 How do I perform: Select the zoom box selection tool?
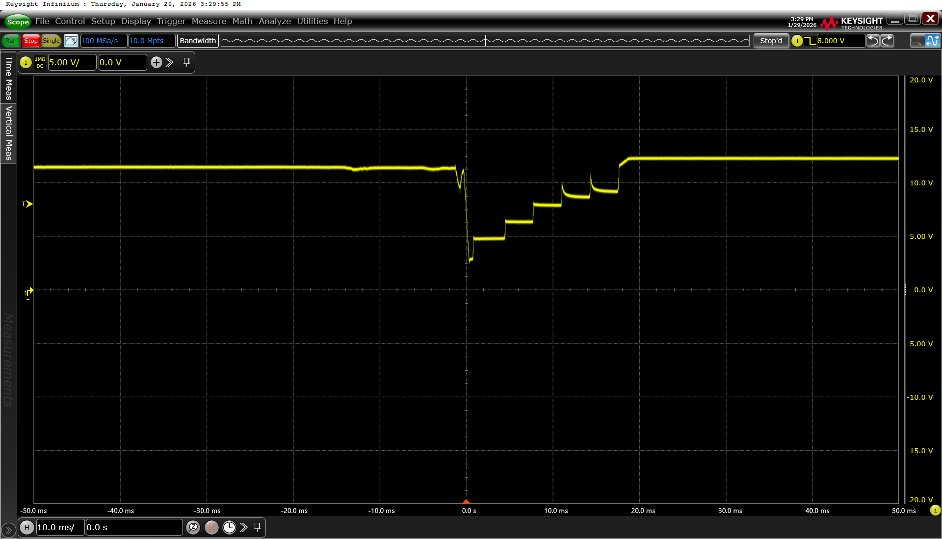916,41
